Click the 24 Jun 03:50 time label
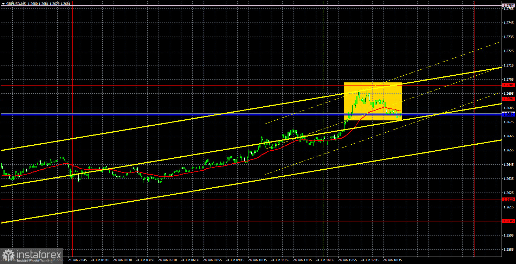The height and width of the screenshot is (264, 516). [x=146, y=260]
